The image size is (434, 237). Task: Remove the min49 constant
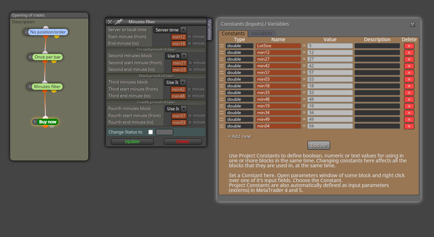[x=409, y=119]
